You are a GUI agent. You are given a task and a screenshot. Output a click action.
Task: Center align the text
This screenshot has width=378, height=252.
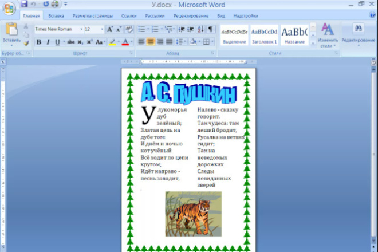(x=151, y=42)
